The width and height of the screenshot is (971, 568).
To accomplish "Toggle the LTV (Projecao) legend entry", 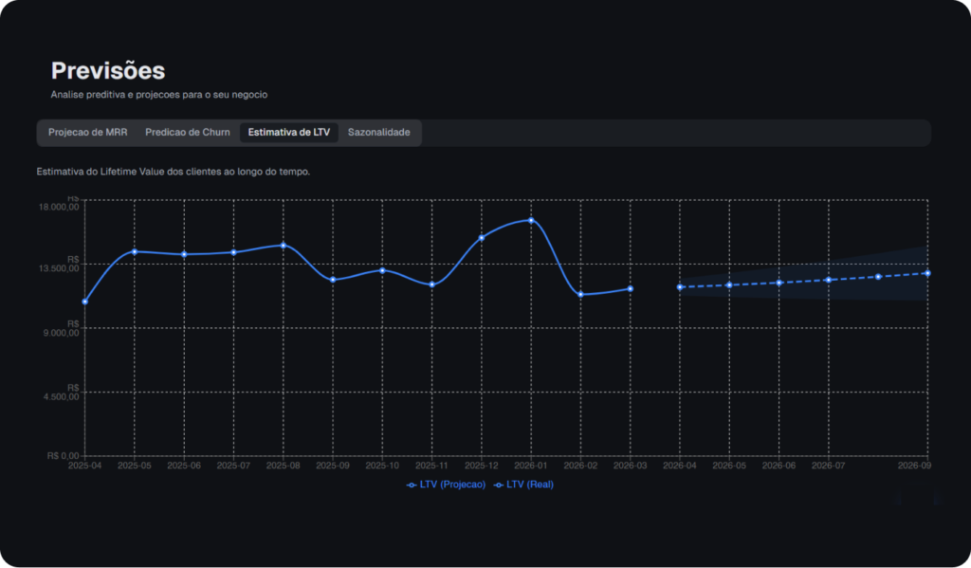I will (452, 485).
